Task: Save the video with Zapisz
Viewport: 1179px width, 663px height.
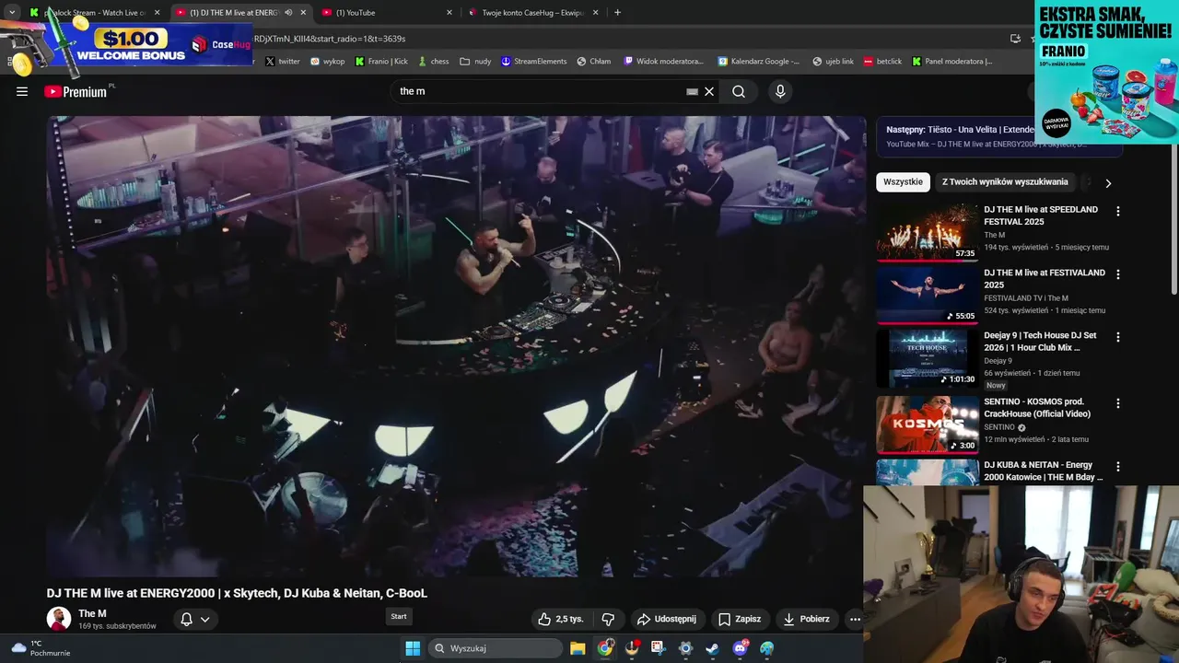Action: tap(740, 619)
